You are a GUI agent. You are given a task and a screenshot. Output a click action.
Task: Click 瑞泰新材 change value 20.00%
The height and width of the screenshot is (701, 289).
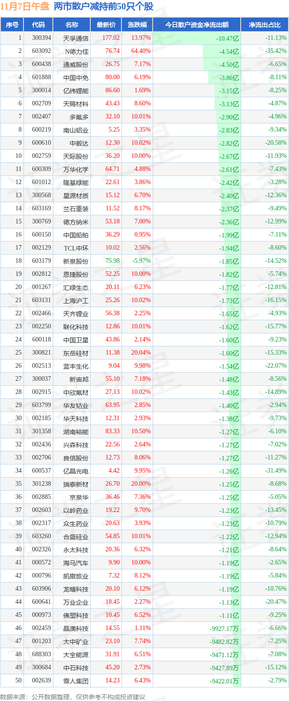click(141, 484)
